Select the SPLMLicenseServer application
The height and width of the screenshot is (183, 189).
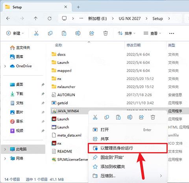click(x=70, y=159)
